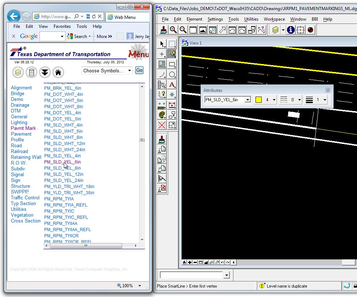Click plus zoom-in button under View 1

(x=190, y=263)
